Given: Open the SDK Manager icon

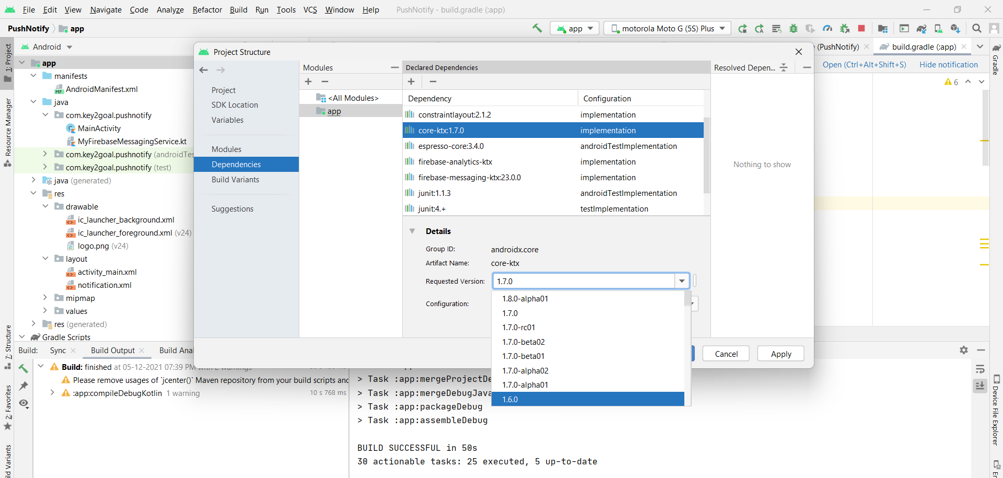Looking at the screenshot, I should click(955, 29).
